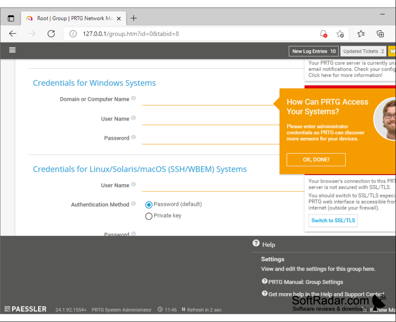The image size is (396, 322).
Task: Focus the Linux User Name field
Action: tap(223, 186)
